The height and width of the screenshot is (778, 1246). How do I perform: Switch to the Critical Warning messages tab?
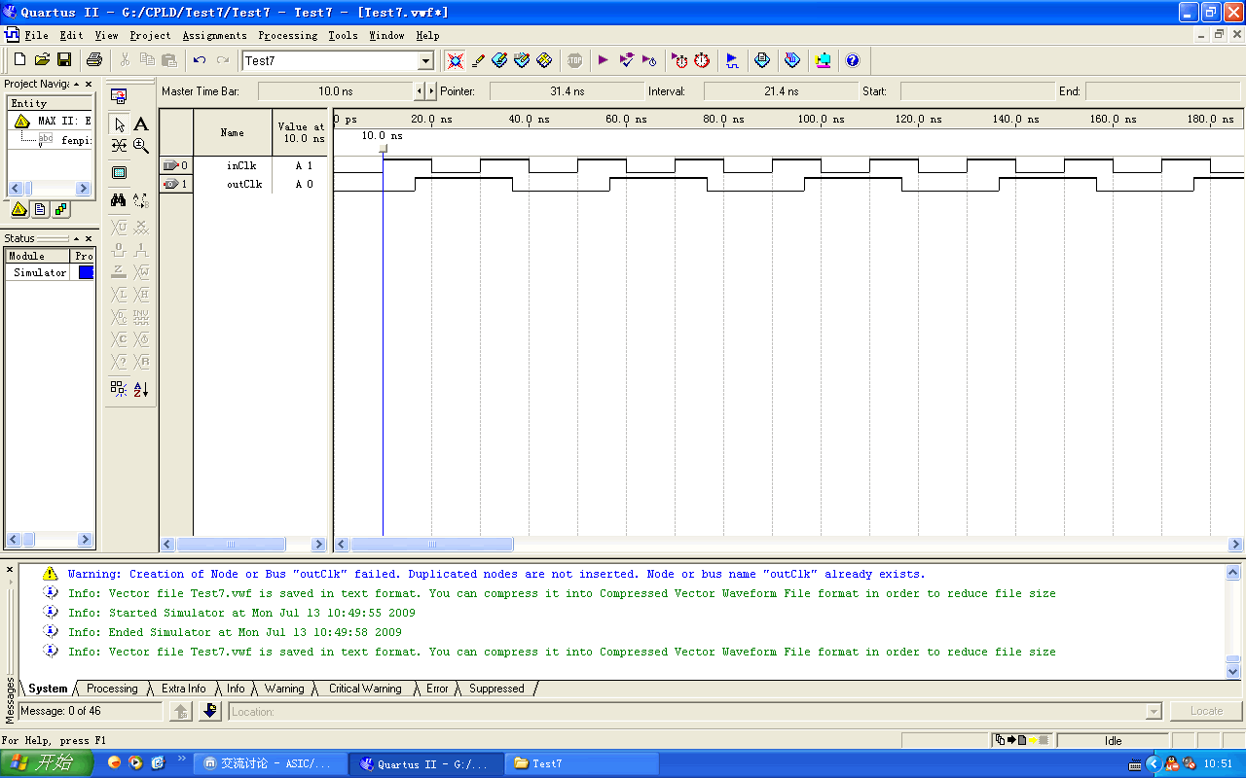tap(365, 689)
